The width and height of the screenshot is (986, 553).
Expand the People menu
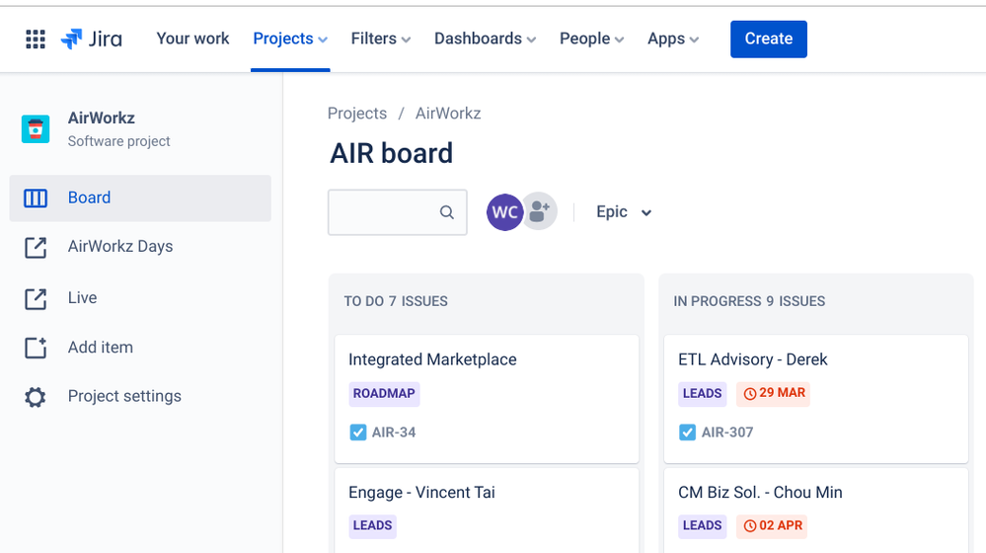point(592,39)
